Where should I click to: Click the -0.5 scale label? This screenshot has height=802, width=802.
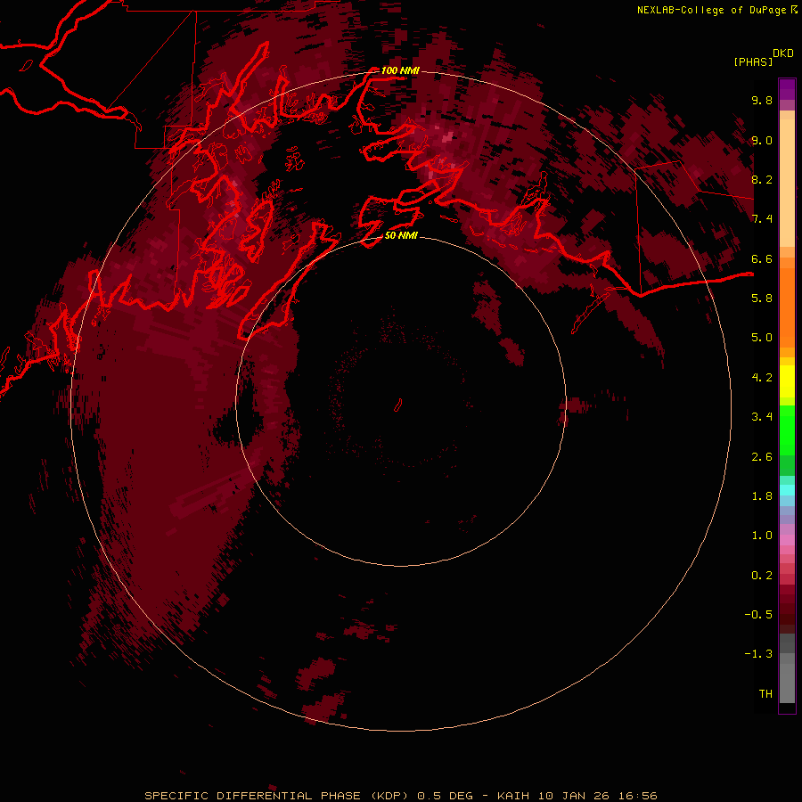click(x=758, y=615)
